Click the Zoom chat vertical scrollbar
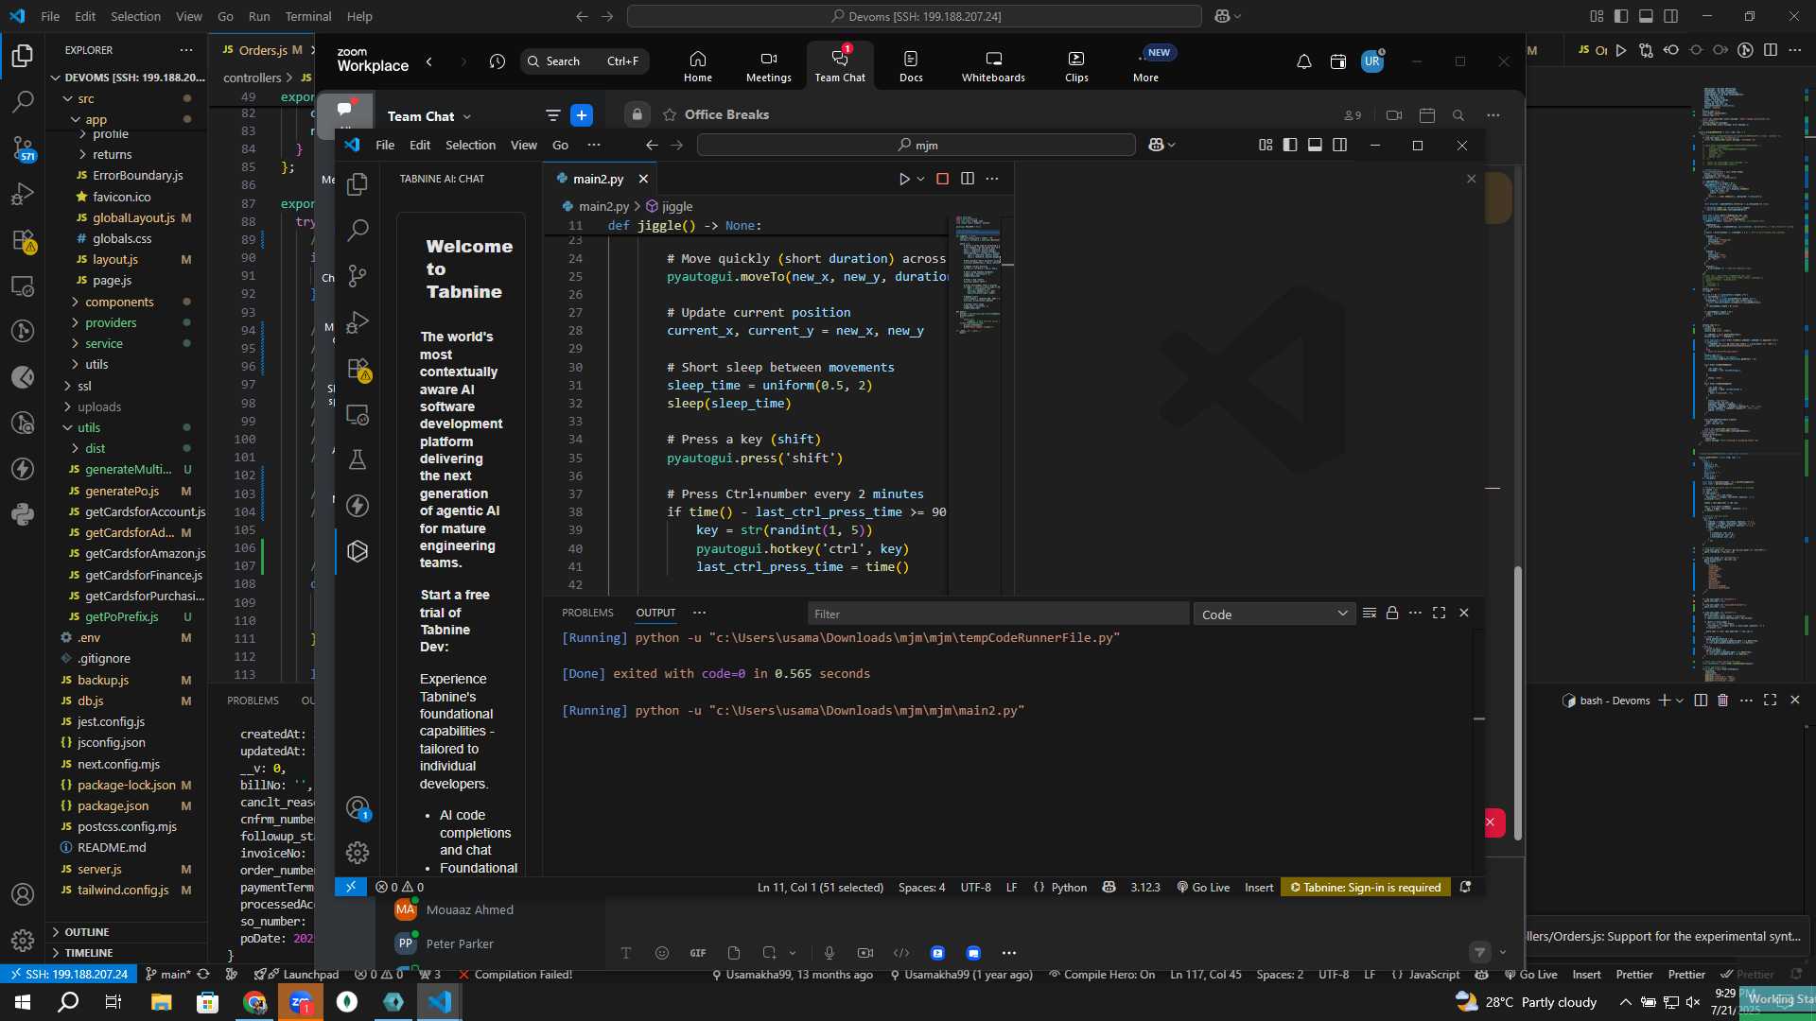 (1518, 702)
